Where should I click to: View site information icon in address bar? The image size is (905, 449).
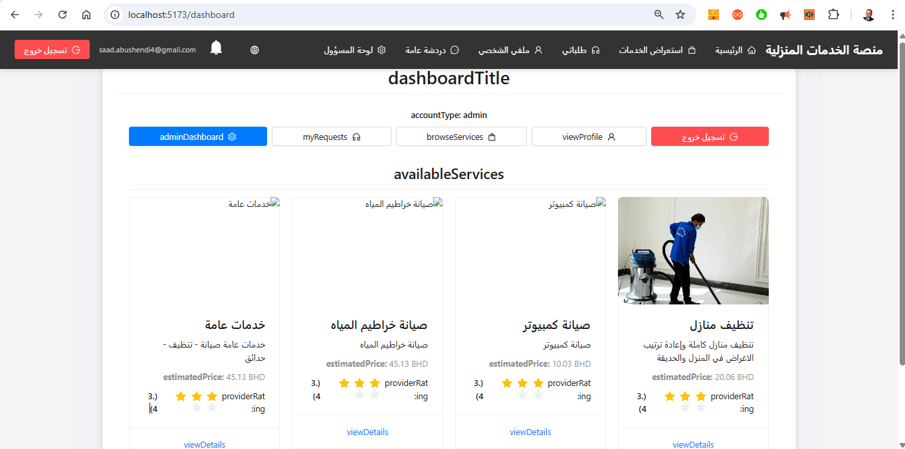click(115, 15)
